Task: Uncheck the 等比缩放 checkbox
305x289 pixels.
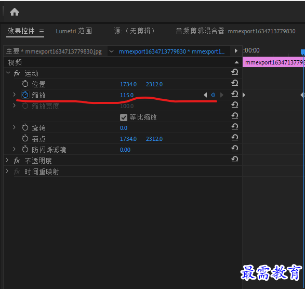Action: [x=124, y=117]
